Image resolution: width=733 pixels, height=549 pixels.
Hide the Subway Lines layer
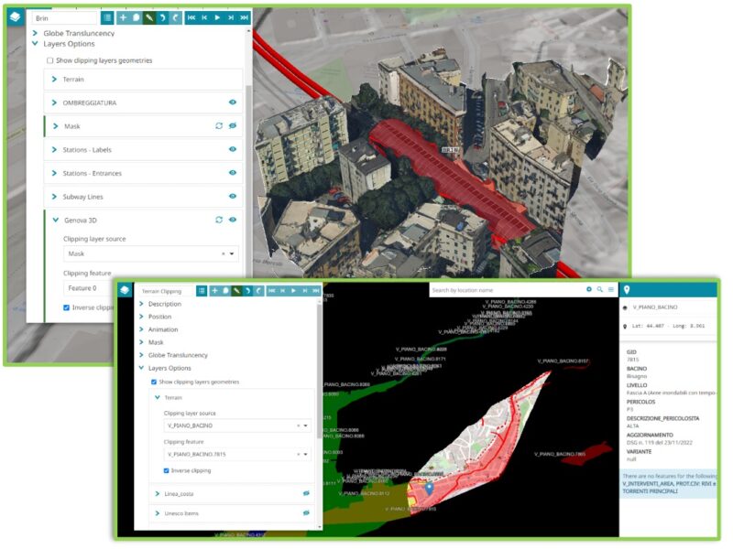pos(233,196)
